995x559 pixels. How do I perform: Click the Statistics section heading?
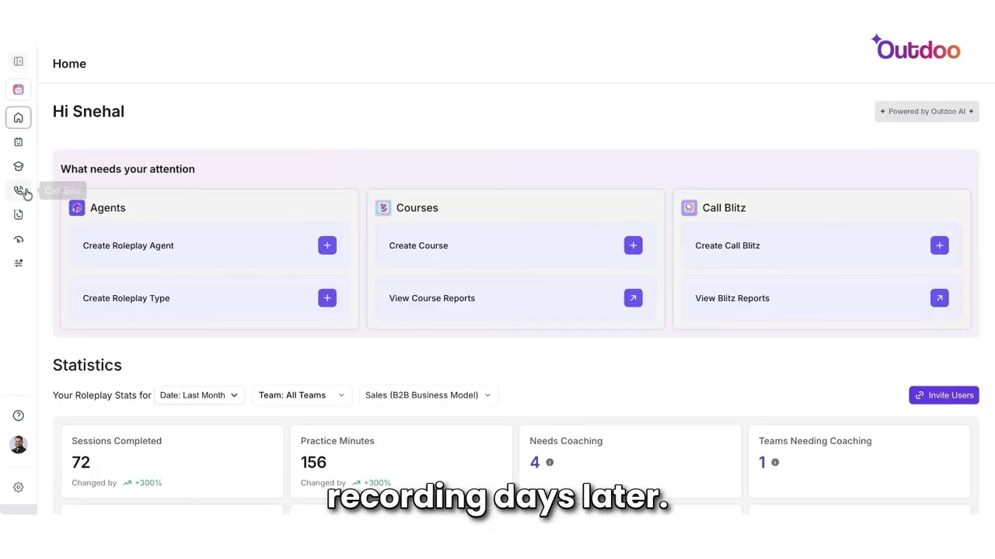[87, 365]
